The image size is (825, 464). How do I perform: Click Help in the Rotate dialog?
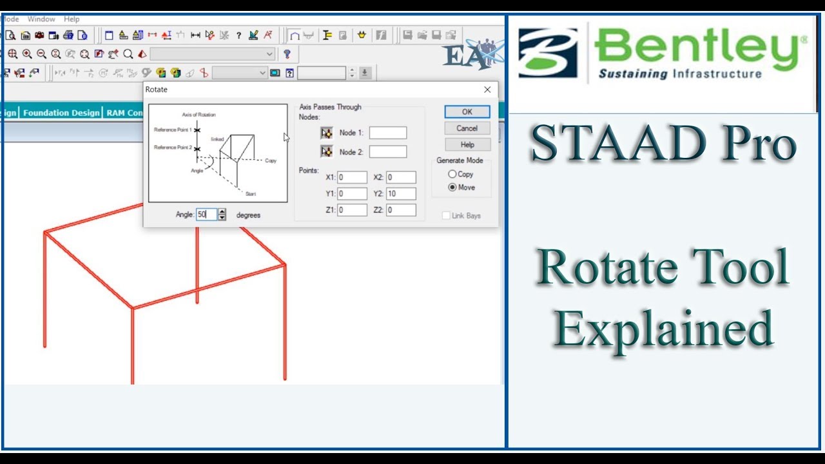pyautogui.click(x=467, y=145)
